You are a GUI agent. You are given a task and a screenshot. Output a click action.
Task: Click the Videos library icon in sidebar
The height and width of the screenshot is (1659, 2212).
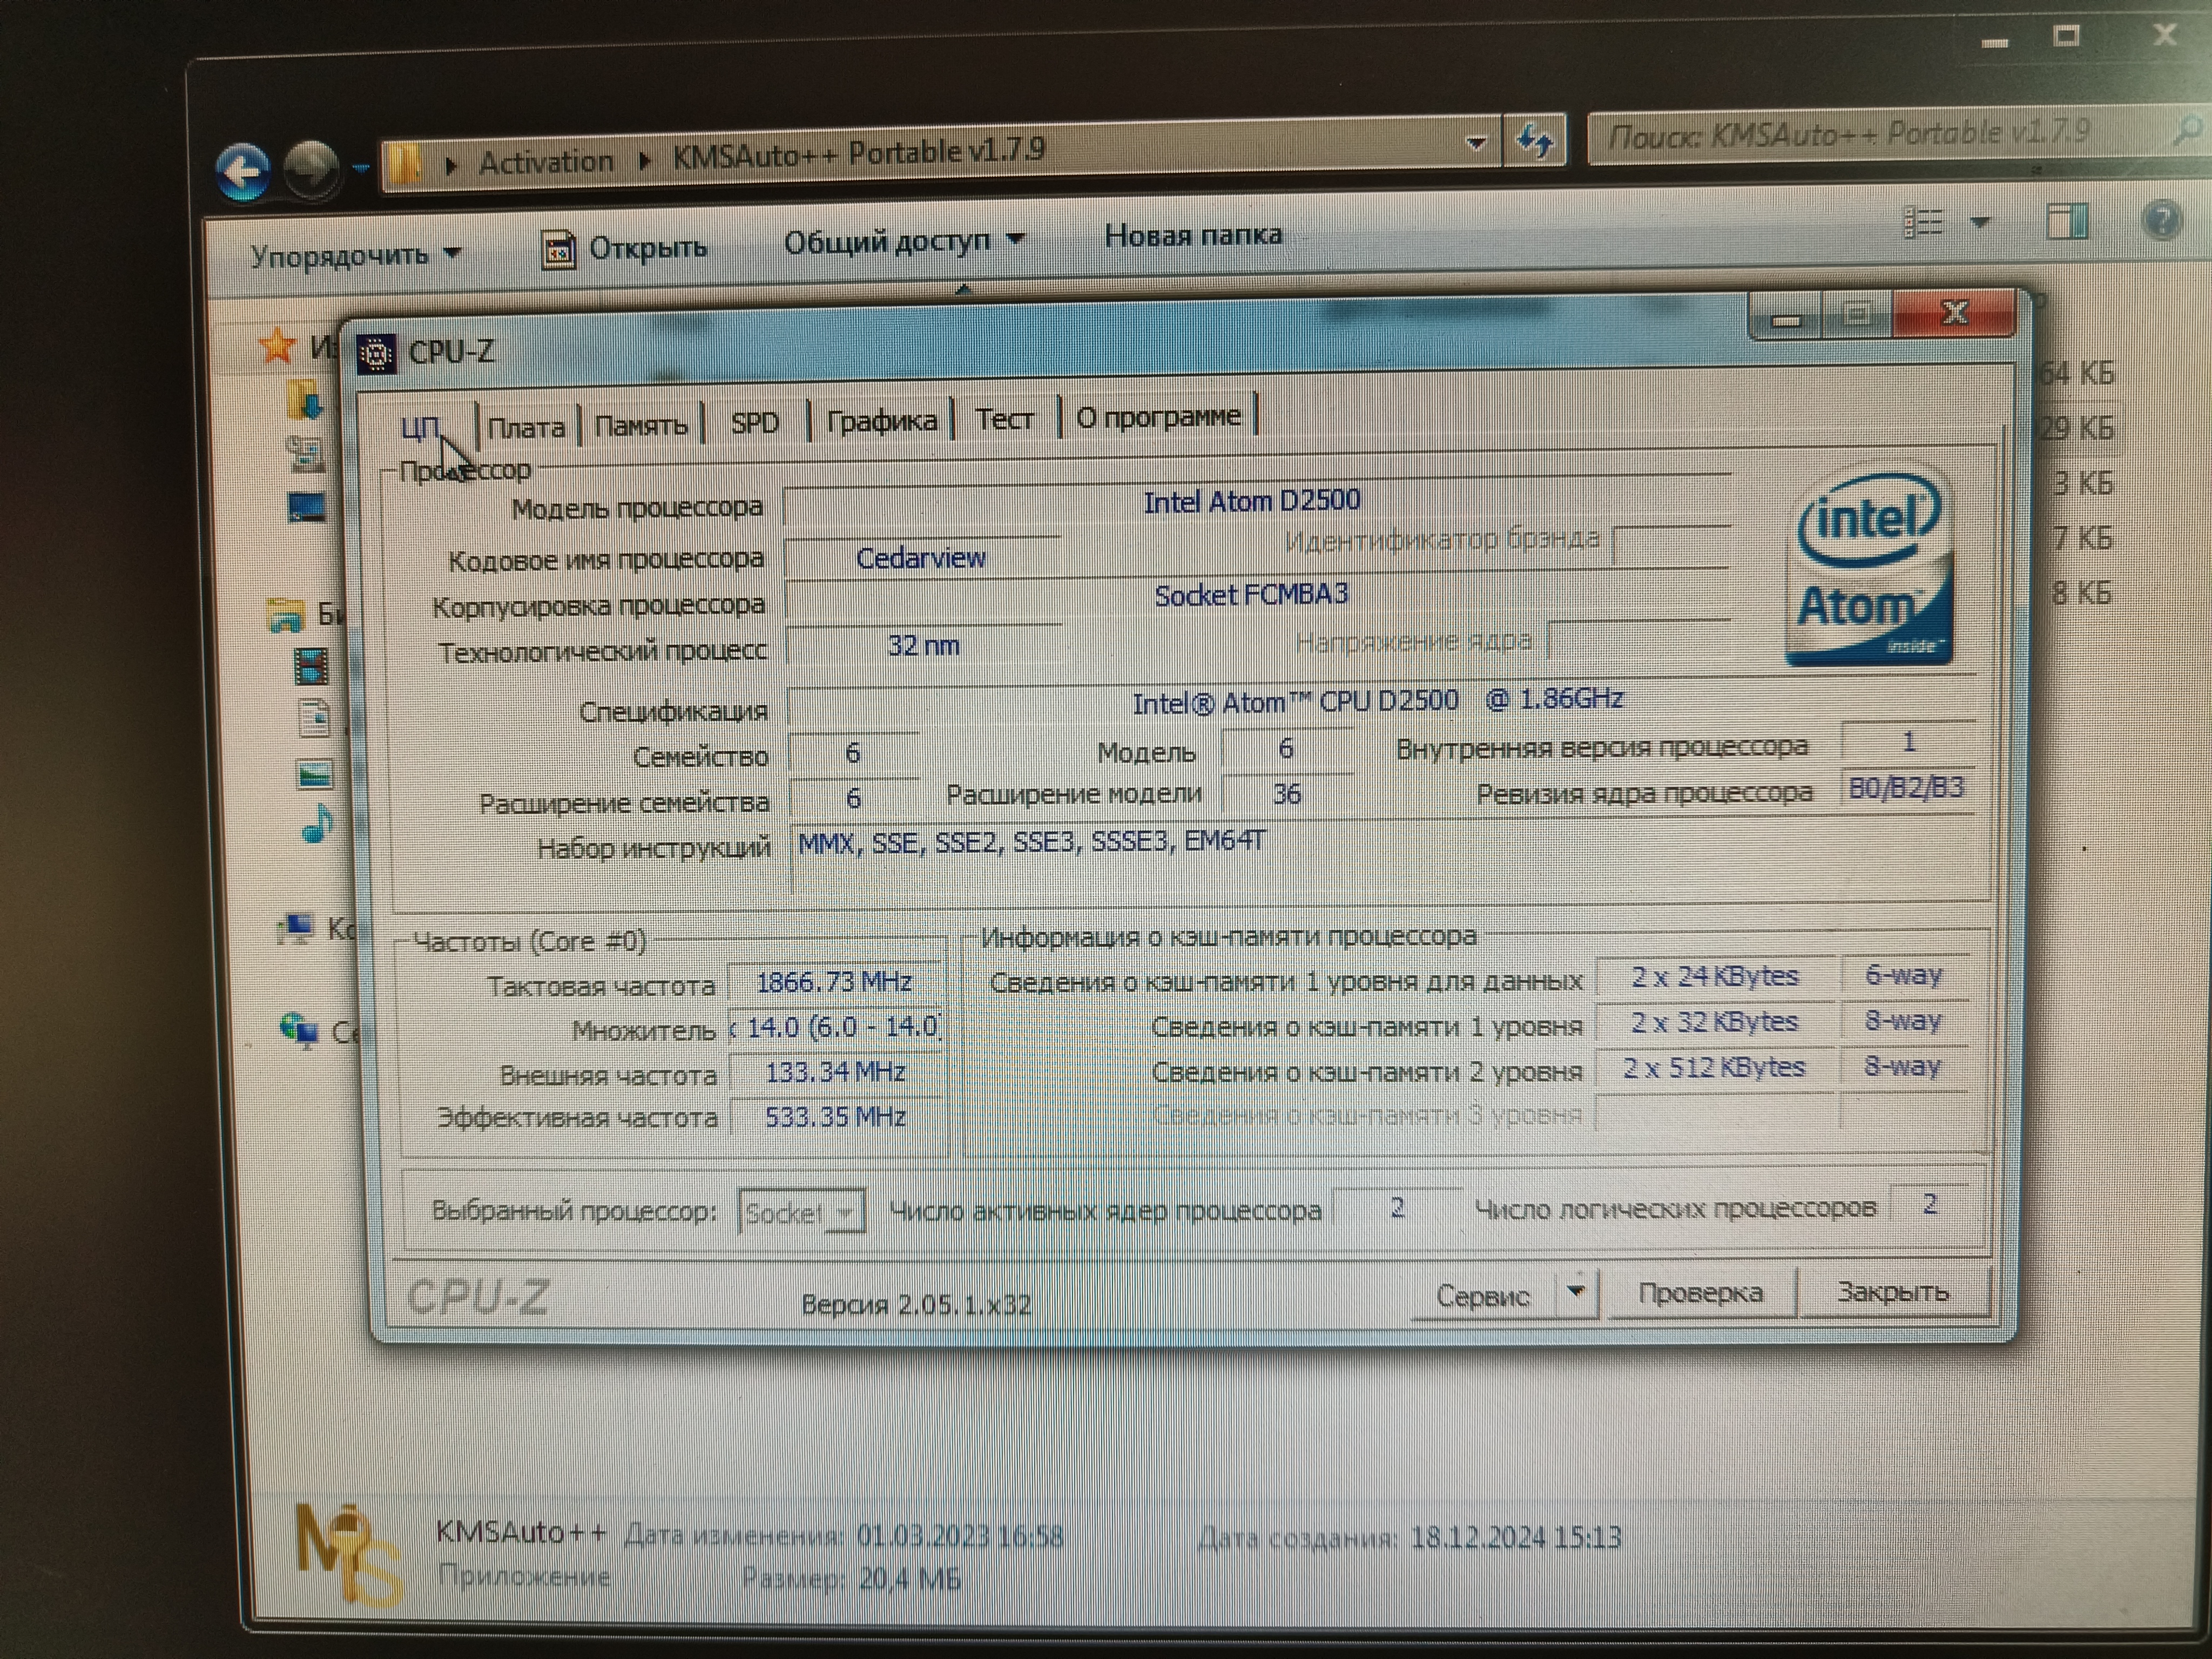[x=311, y=665]
